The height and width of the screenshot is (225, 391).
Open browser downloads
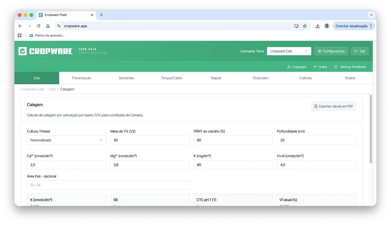318,26
